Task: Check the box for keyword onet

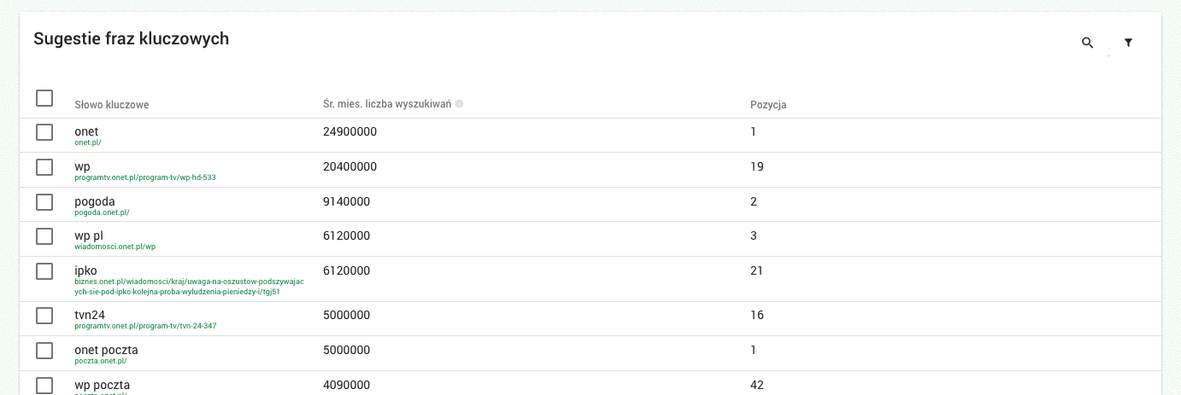Action: (x=44, y=132)
